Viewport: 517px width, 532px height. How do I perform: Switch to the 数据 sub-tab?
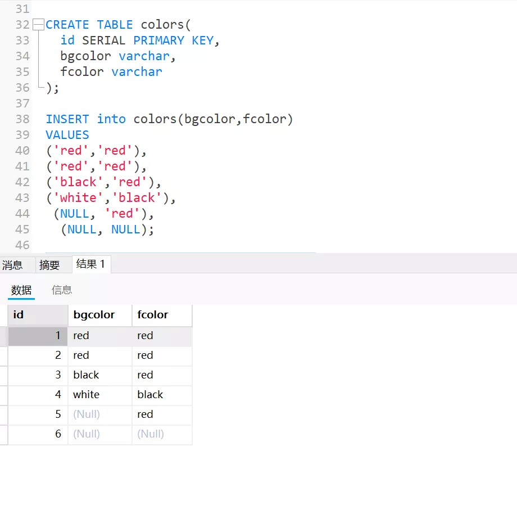tap(21, 290)
